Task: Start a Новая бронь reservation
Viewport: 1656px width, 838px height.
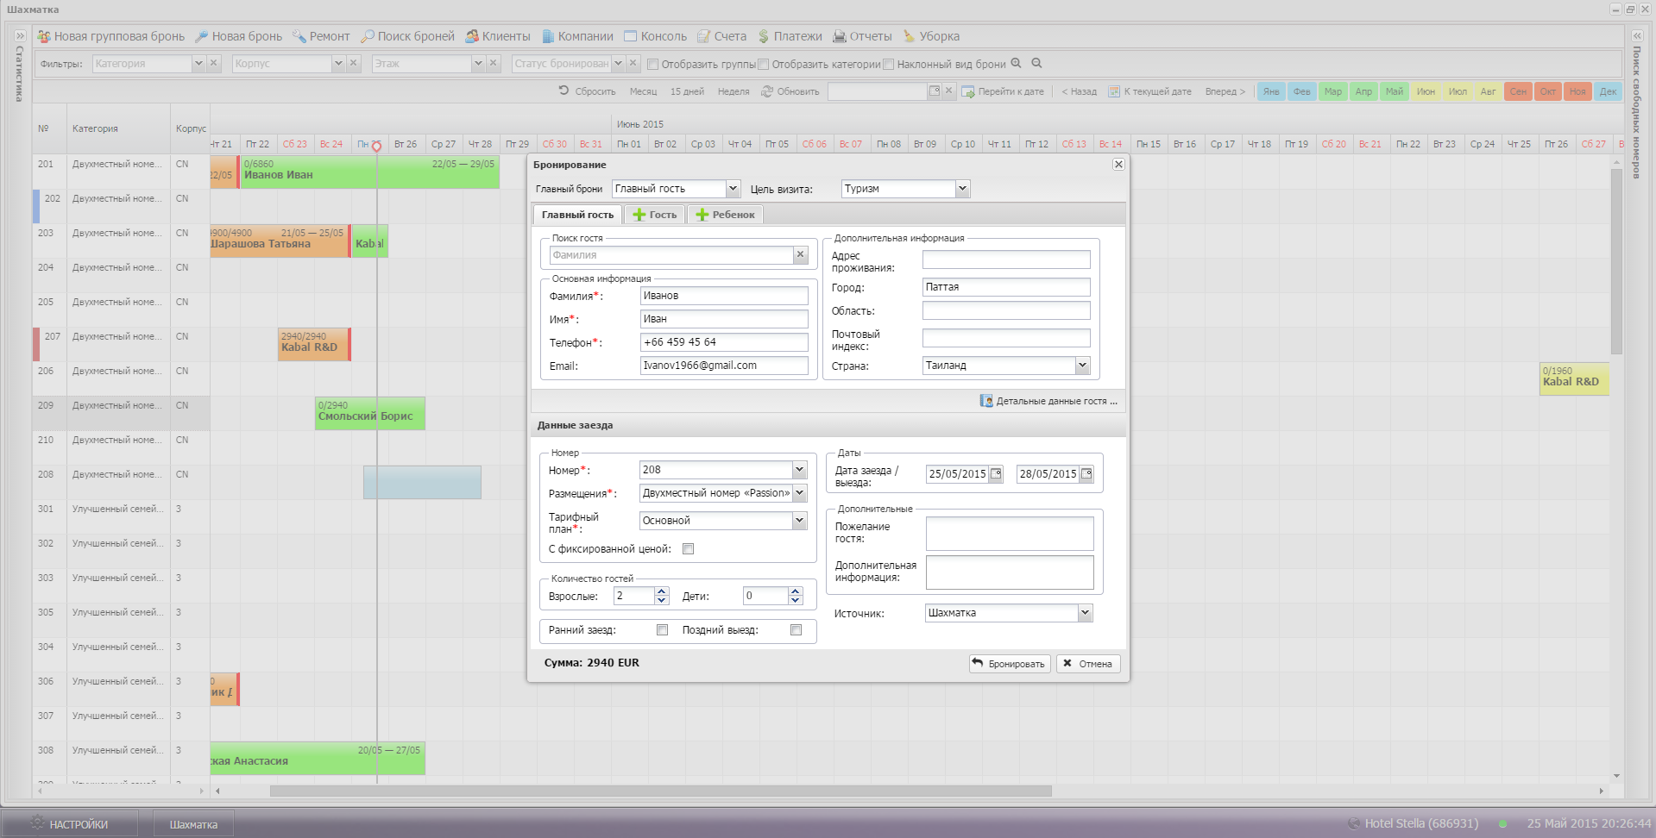Action: tap(238, 36)
